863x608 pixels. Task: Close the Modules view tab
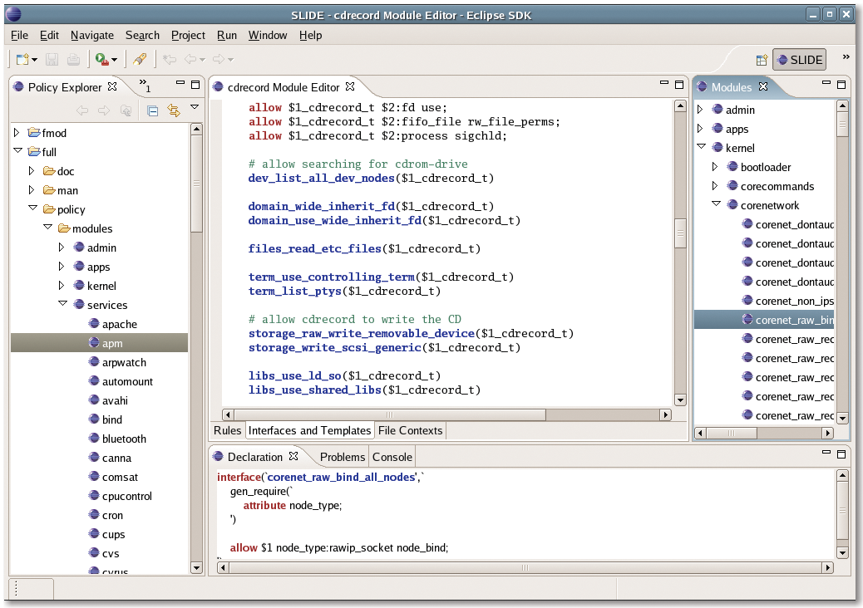click(x=763, y=87)
